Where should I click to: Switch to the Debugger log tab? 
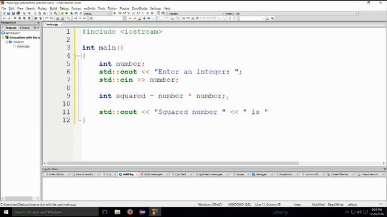tap(261, 174)
